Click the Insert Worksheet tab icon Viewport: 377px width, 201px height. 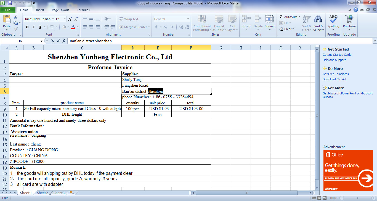pos(72,193)
